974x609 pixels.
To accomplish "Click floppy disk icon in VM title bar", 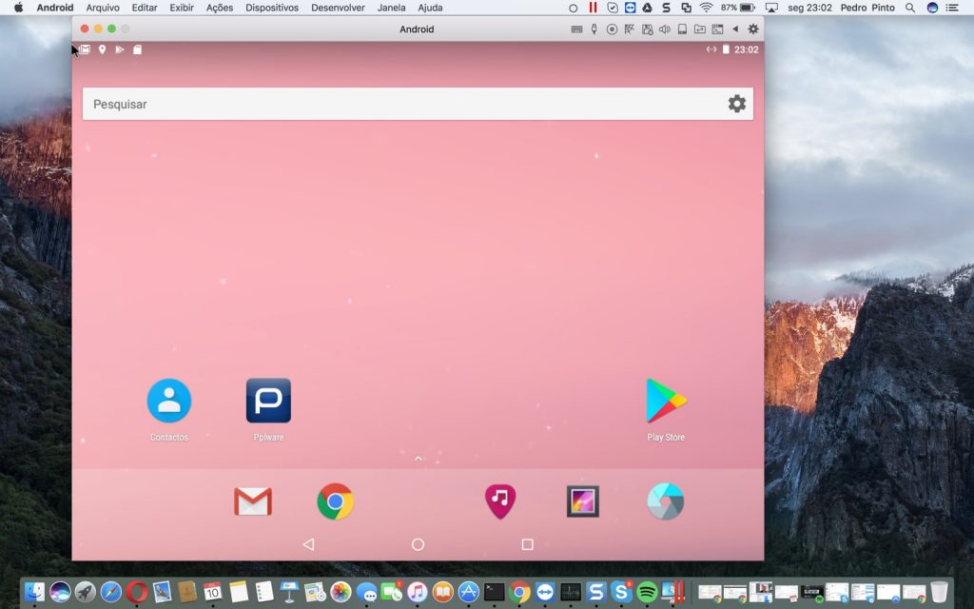I will [647, 29].
